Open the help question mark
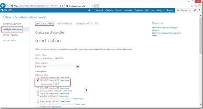 tap(199, 10)
